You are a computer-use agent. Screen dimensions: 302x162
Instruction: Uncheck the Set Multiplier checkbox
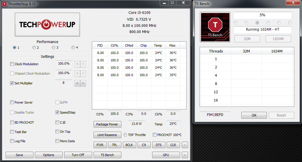(12, 83)
